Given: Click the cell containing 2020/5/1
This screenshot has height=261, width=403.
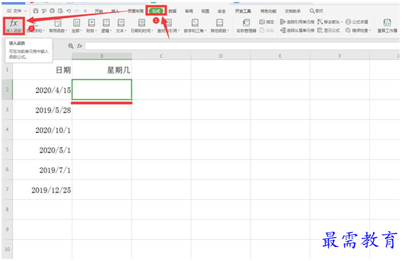Looking at the screenshot, I should tap(43, 150).
